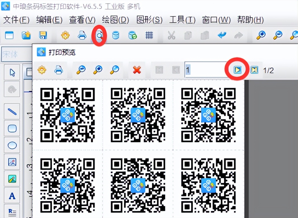Click printer icon in print preview toolbar
The width and height of the screenshot is (298, 218).
(58, 70)
